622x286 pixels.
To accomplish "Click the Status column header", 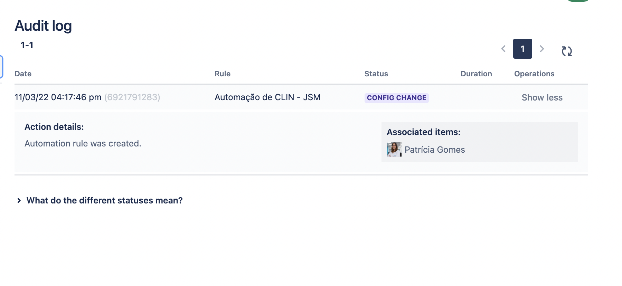I will tap(376, 74).
